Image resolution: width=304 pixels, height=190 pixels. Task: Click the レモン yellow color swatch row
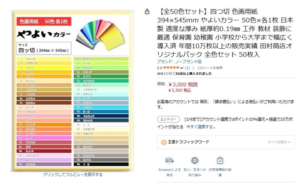click(44, 66)
